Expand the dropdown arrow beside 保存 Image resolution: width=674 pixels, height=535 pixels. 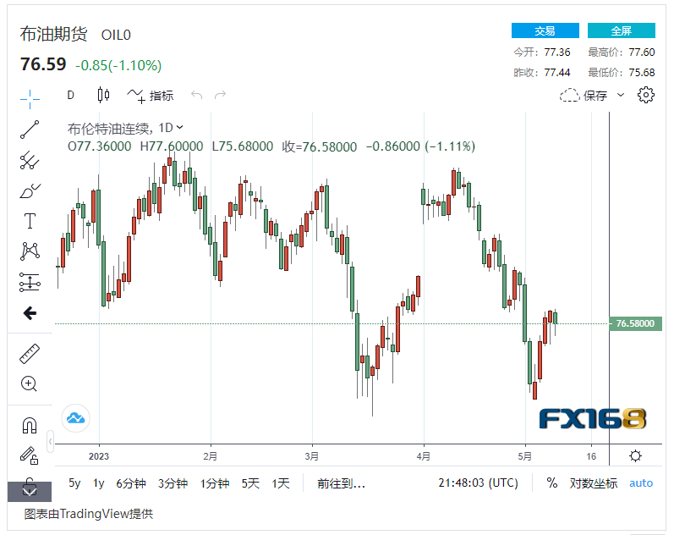[621, 95]
